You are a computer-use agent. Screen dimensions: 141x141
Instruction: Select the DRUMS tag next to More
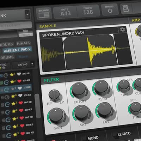click(7, 57)
